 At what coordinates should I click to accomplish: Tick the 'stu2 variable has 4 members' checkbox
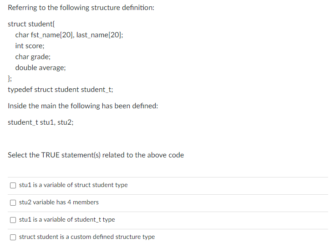point(13,202)
